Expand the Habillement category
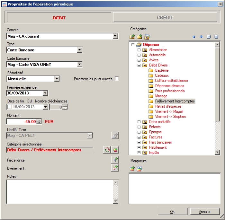Image resolution: width=225 pixels, height=220 pixels. coord(139,147)
